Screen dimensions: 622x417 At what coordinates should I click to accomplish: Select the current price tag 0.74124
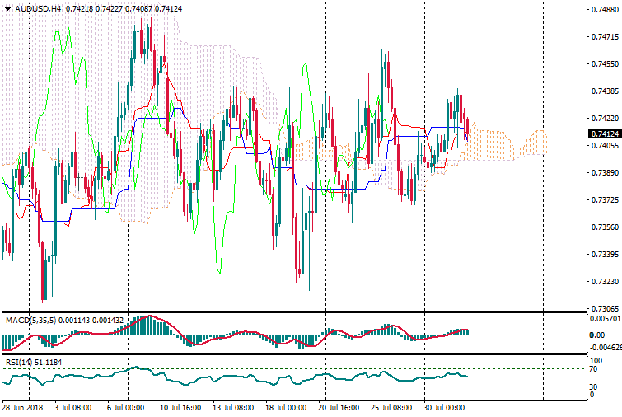pos(604,134)
